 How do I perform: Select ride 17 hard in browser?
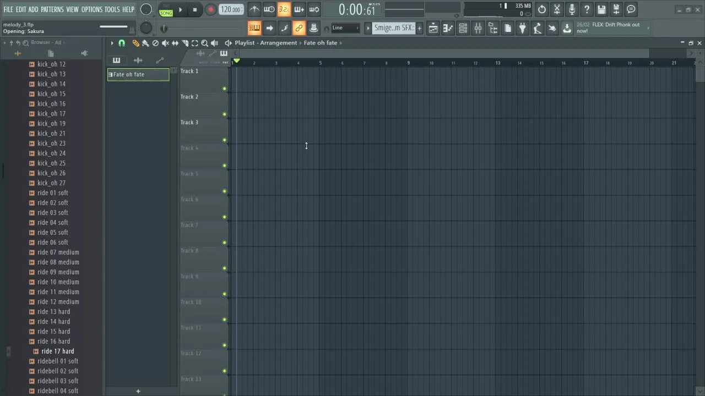click(57, 351)
